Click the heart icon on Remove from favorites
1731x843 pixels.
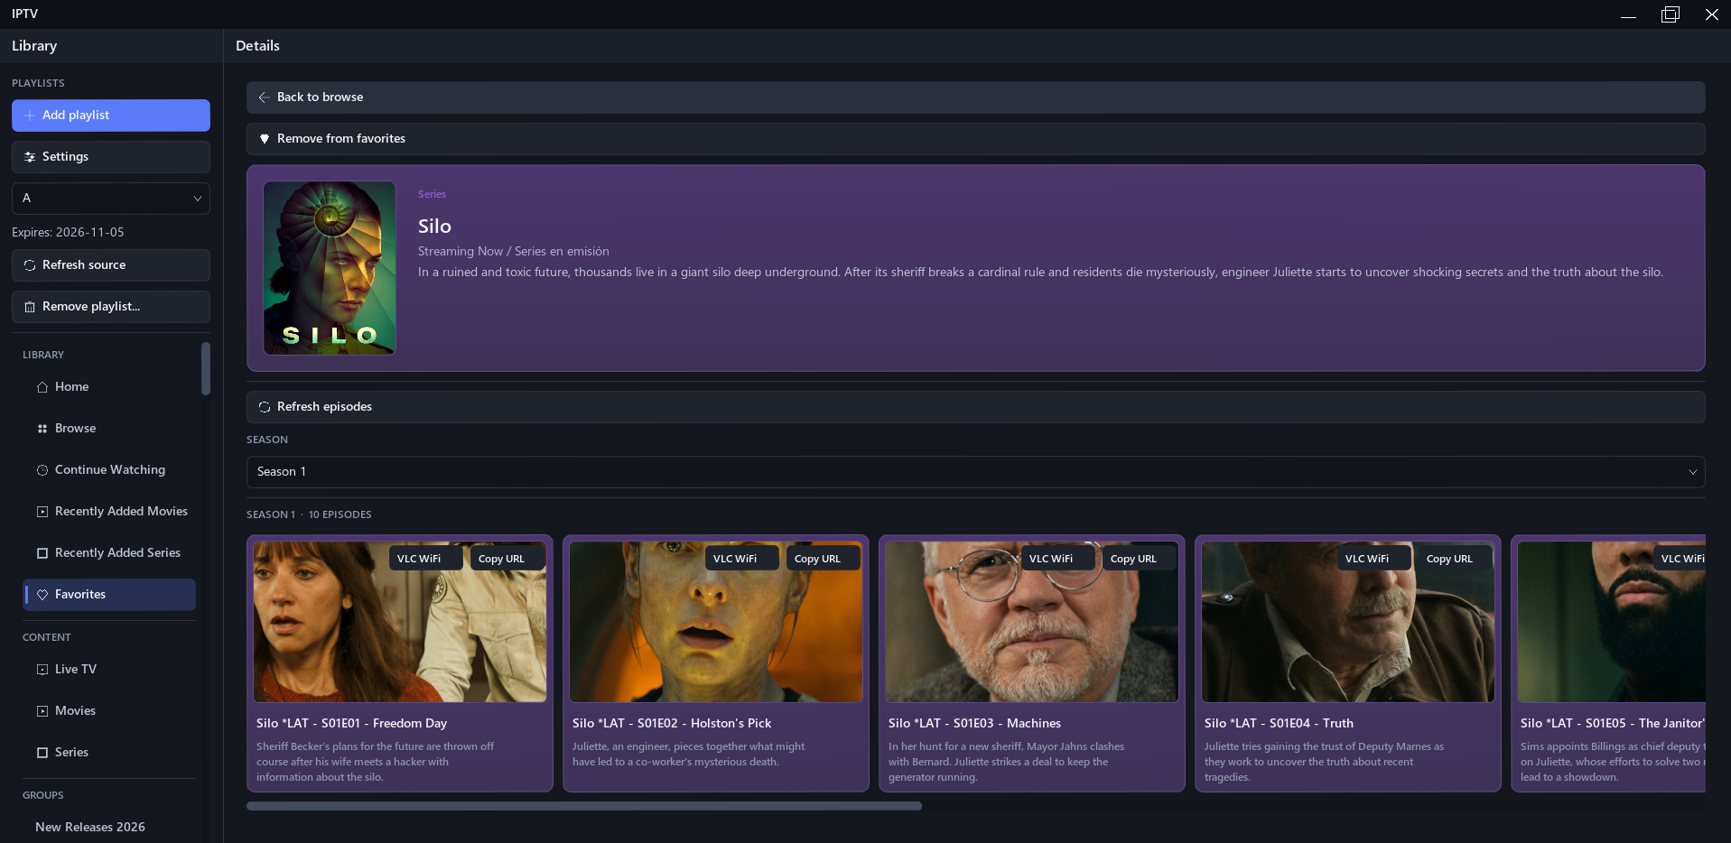point(265,139)
